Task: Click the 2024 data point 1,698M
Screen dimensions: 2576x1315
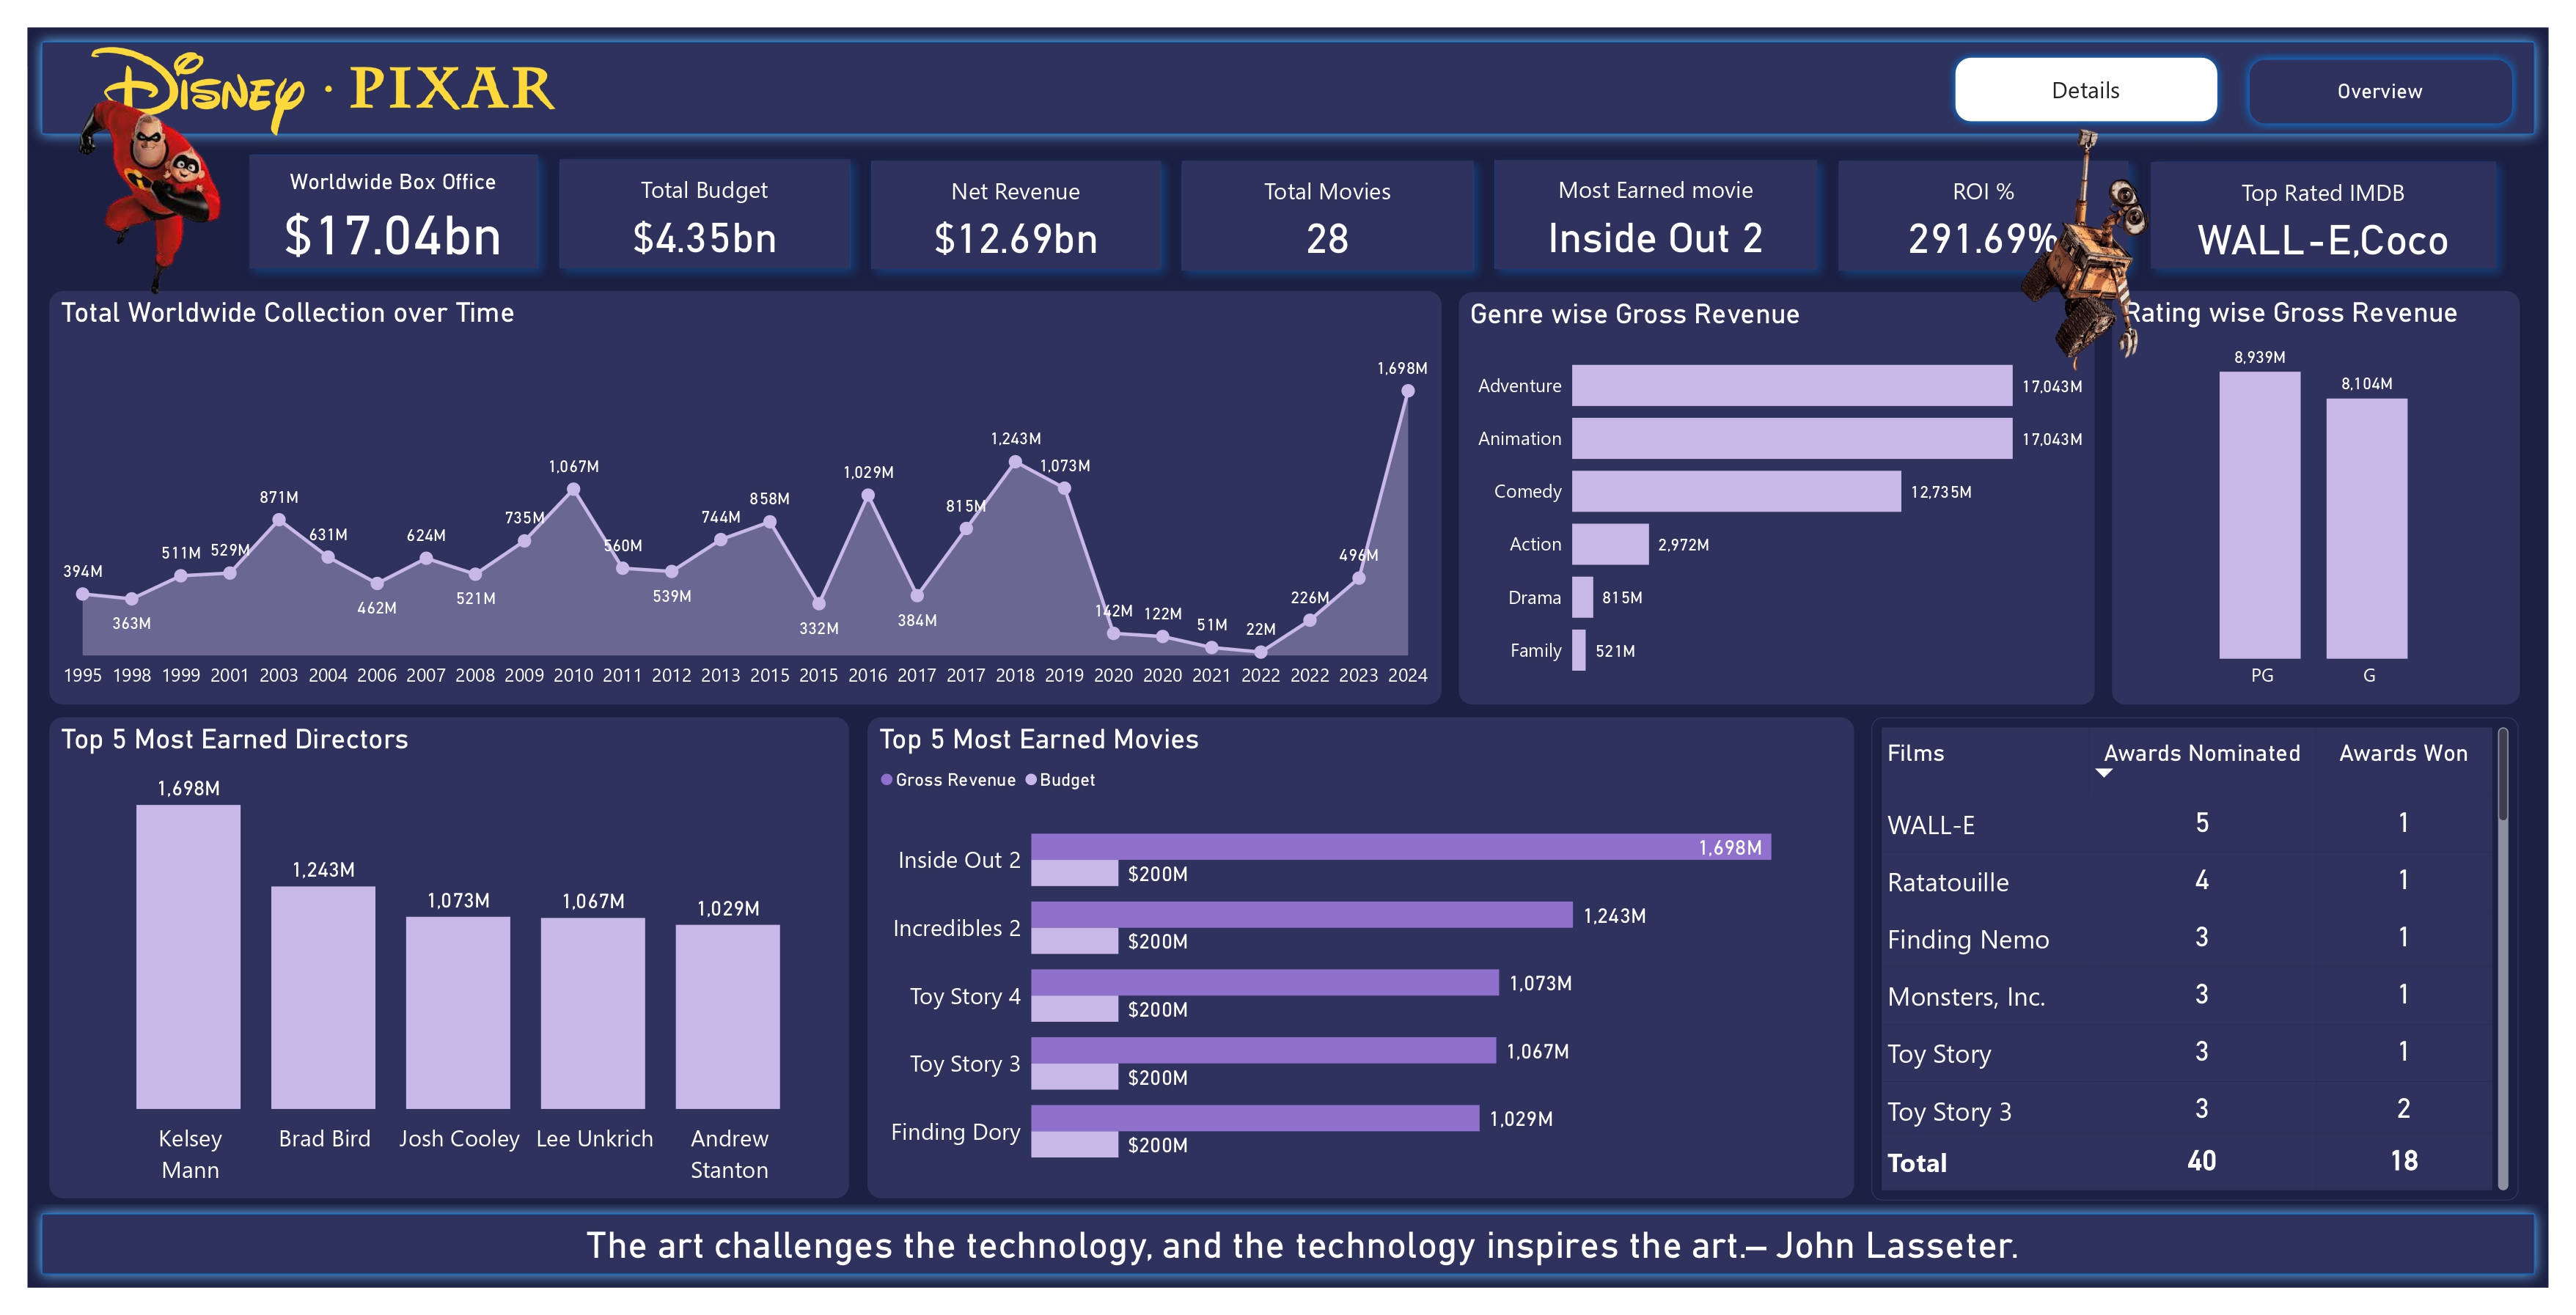Action: point(1407,391)
